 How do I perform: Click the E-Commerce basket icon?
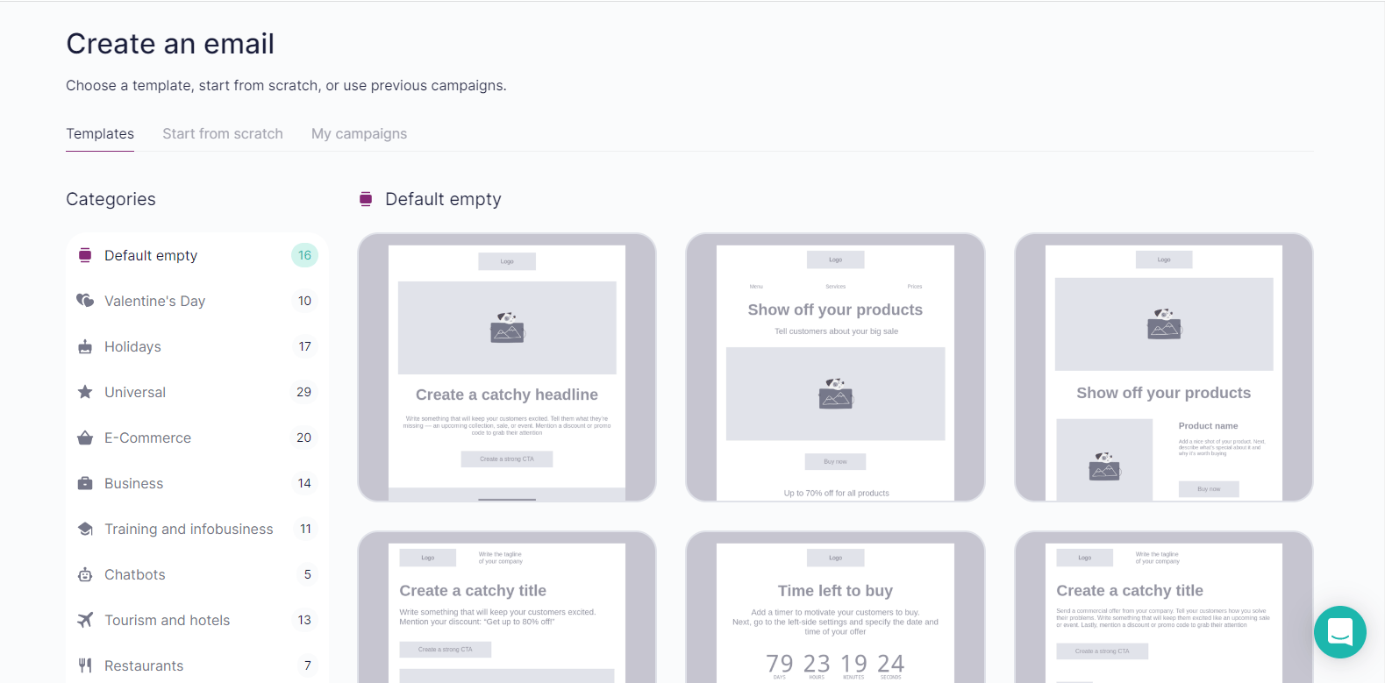tap(85, 438)
